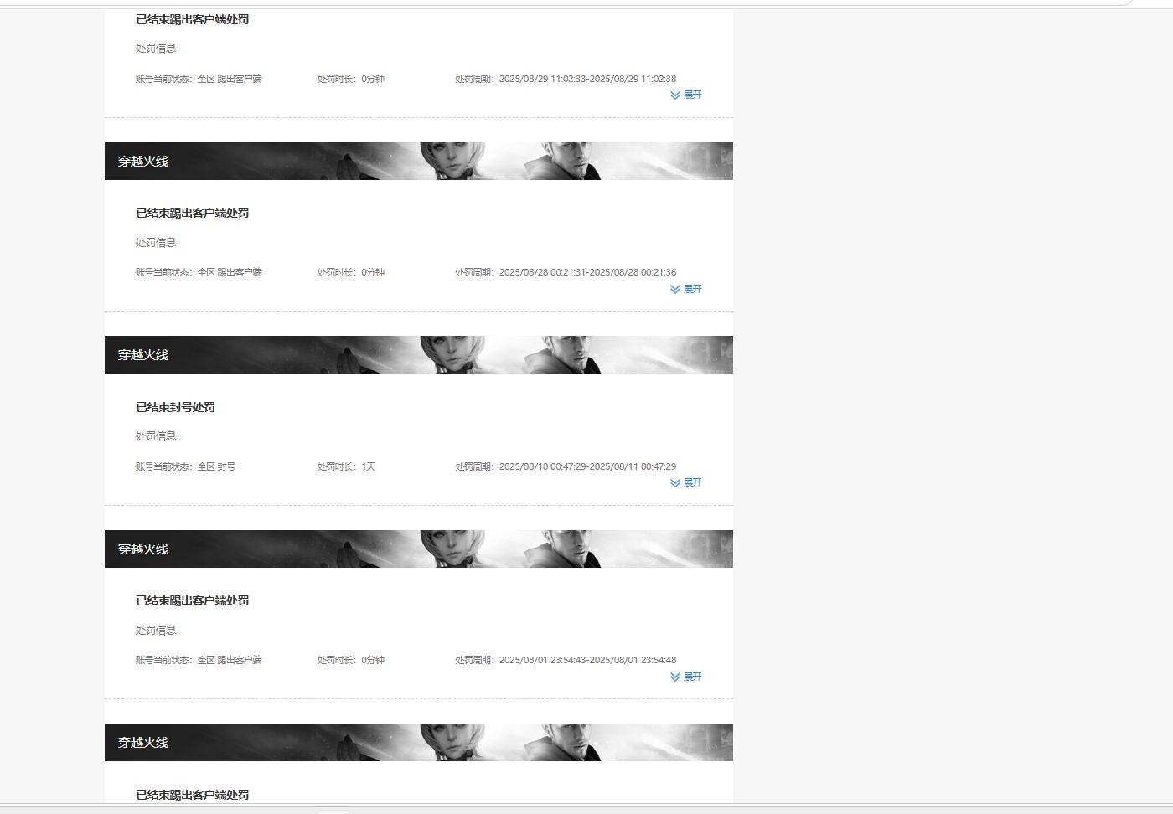The width and height of the screenshot is (1173, 814).
Task: Click female character in banner above 08/01 record
Action: (452, 549)
